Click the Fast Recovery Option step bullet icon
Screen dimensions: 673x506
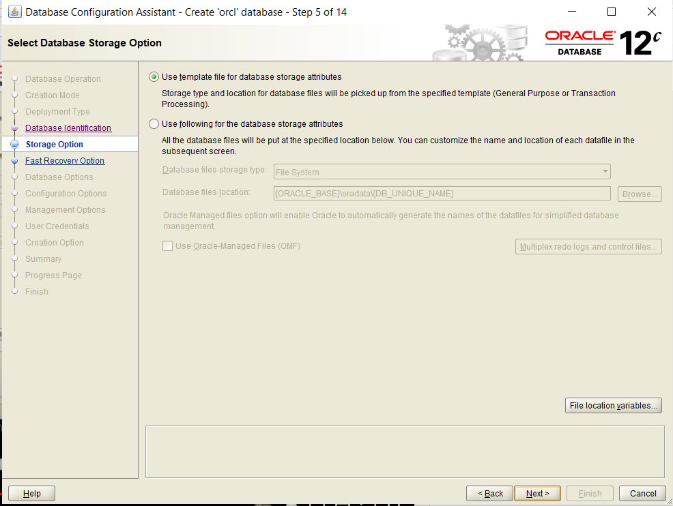coord(14,161)
